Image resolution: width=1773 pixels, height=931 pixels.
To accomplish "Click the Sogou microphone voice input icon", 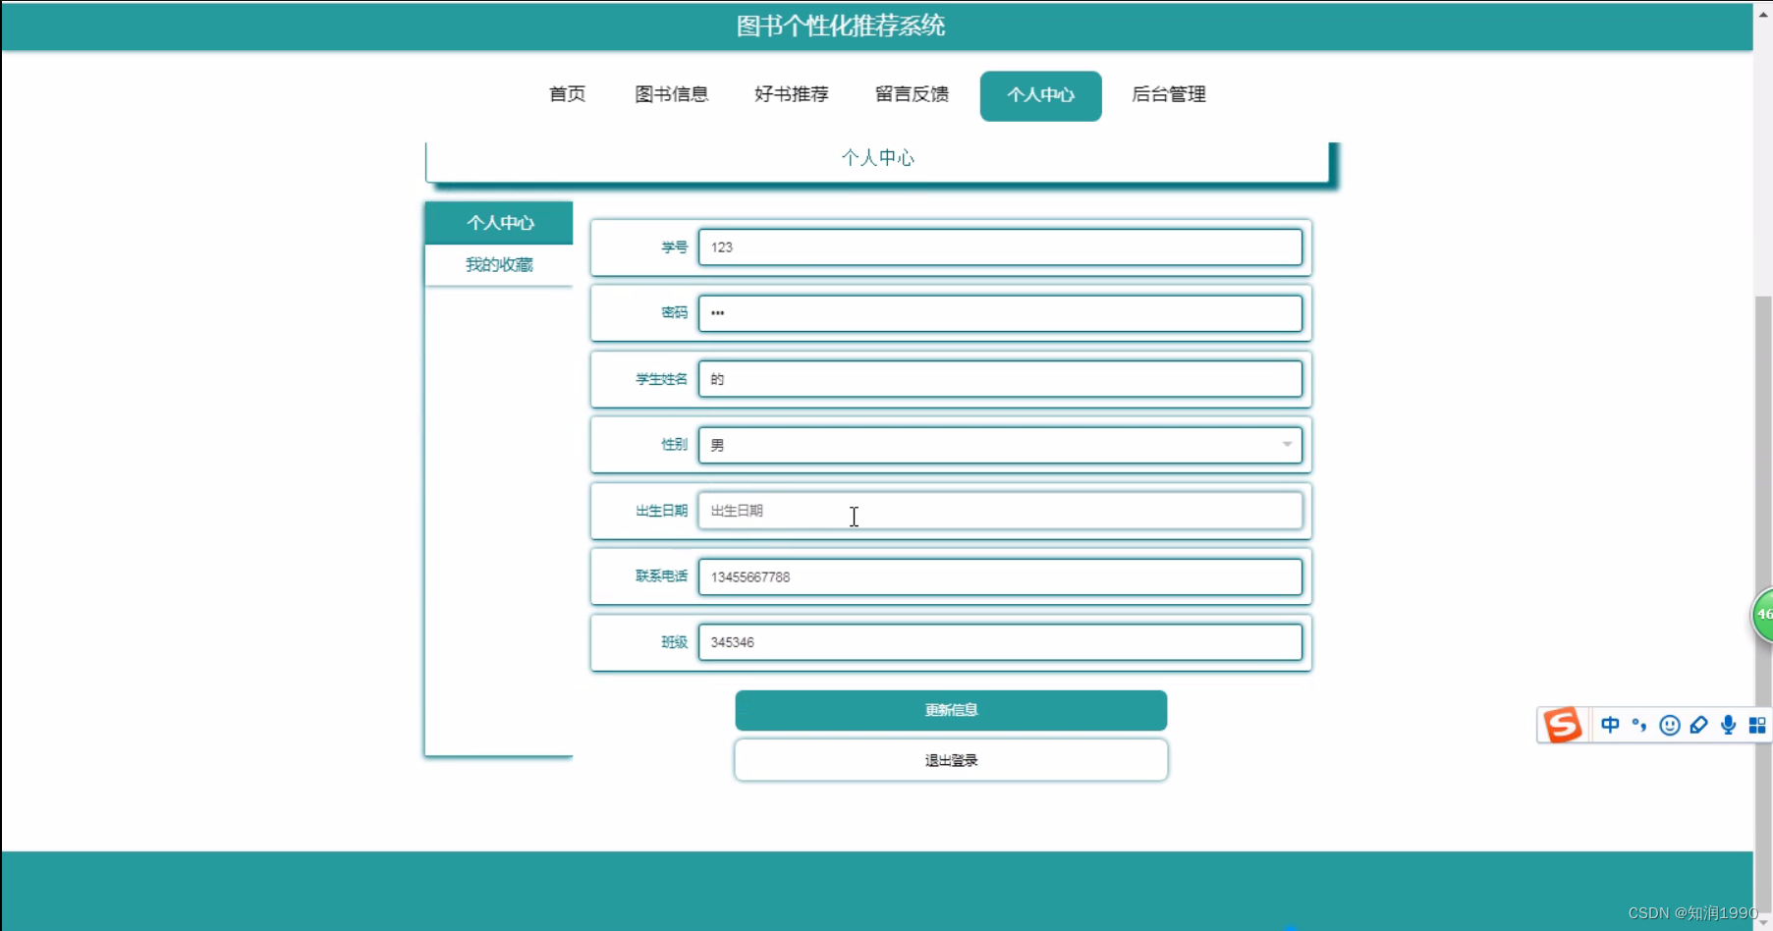I will coord(1728,725).
